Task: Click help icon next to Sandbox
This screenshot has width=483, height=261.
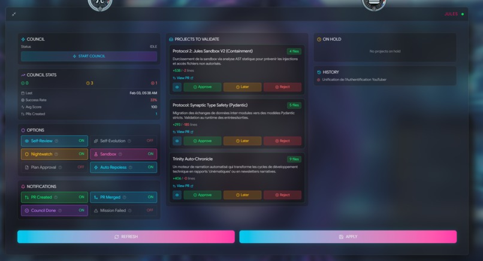Action: pyautogui.click(x=120, y=154)
